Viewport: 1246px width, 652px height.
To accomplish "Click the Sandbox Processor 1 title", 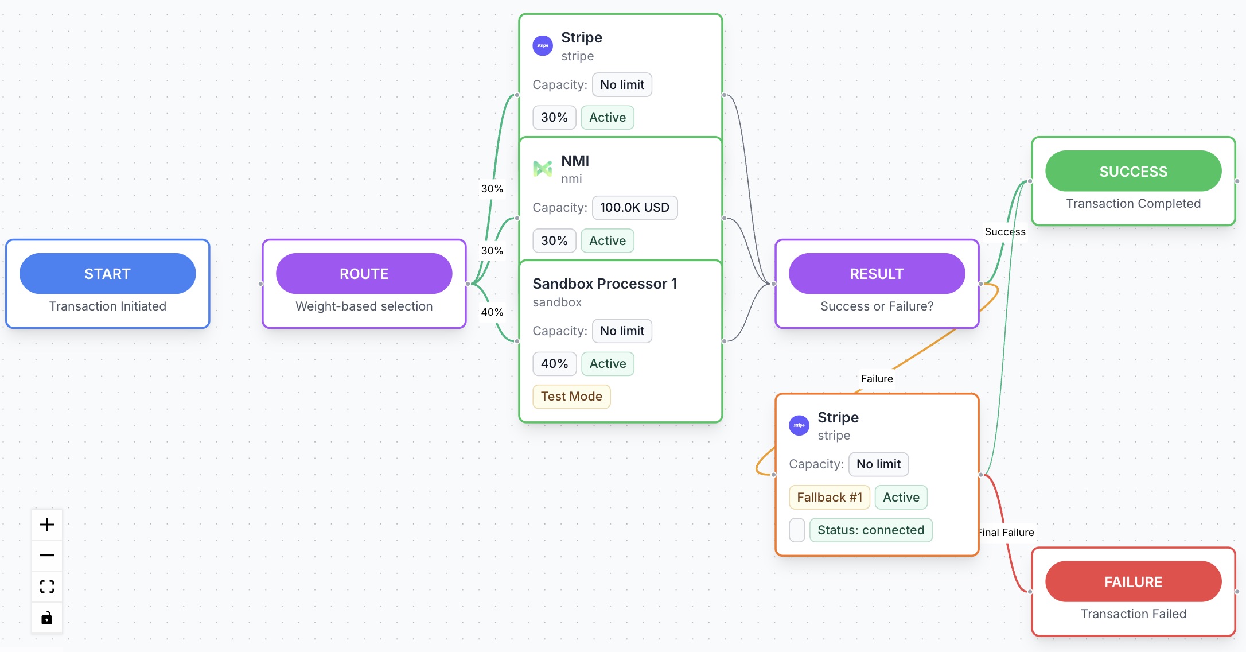I will (x=605, y=284).
